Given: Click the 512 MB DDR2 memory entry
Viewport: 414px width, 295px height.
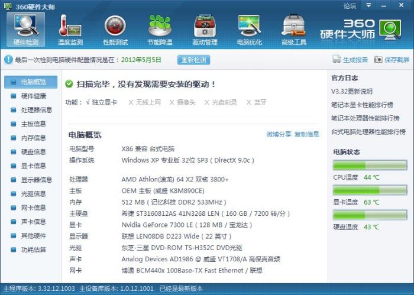Looking at the screenshot, I should point(174,202).
